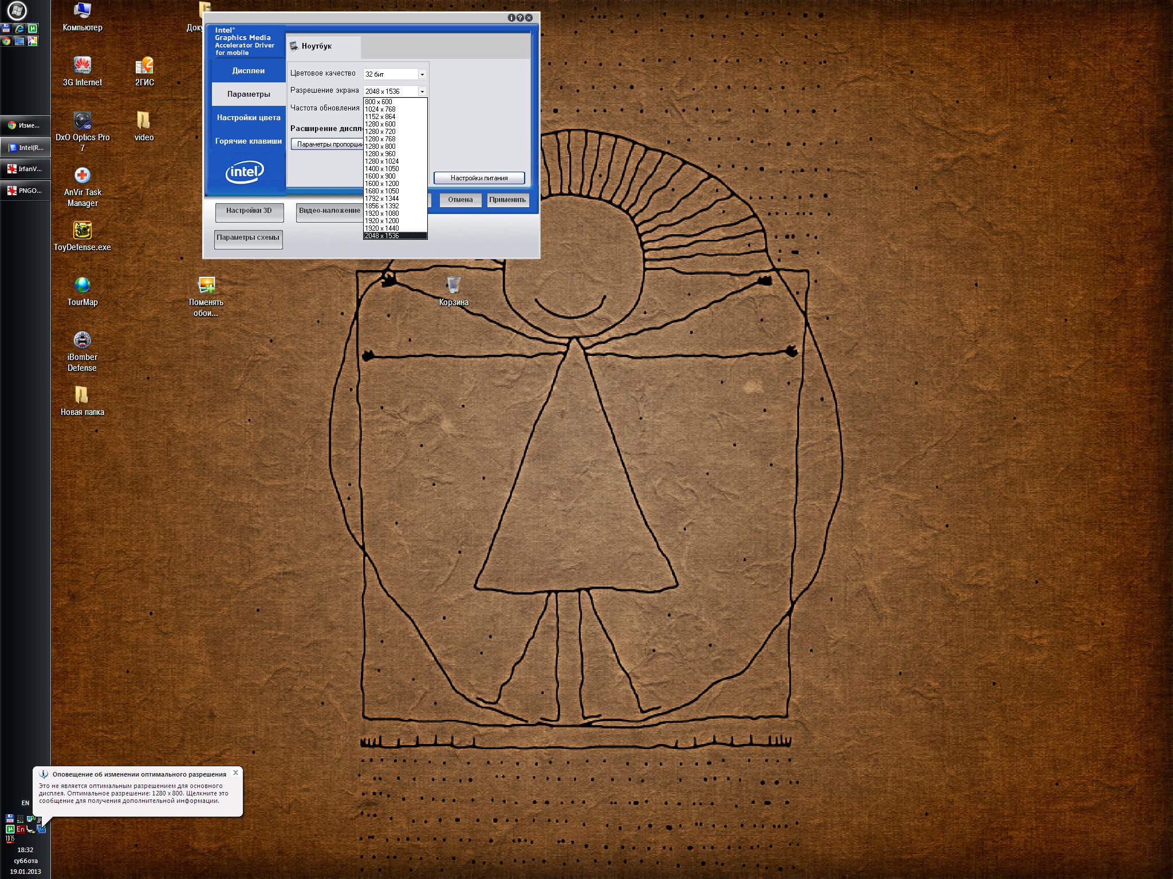Image resolution: width=1173 pixels, height=879 pixels.
Task: Launch Internet Explorer from quick launch
Action: (x=19, y=28)
